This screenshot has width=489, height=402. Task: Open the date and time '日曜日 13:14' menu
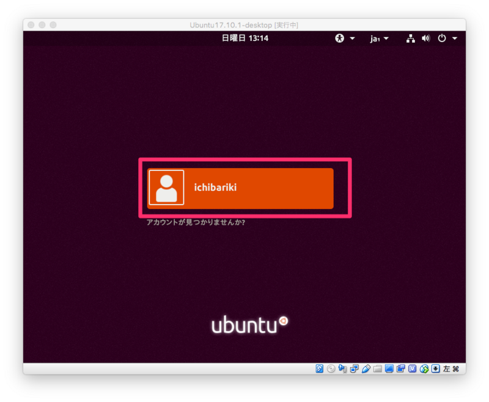point(245,38)
